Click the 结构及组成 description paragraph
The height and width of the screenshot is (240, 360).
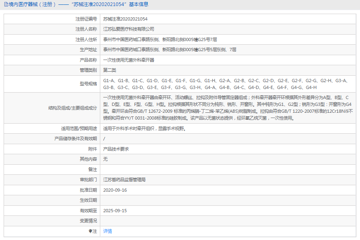(228, 108)
